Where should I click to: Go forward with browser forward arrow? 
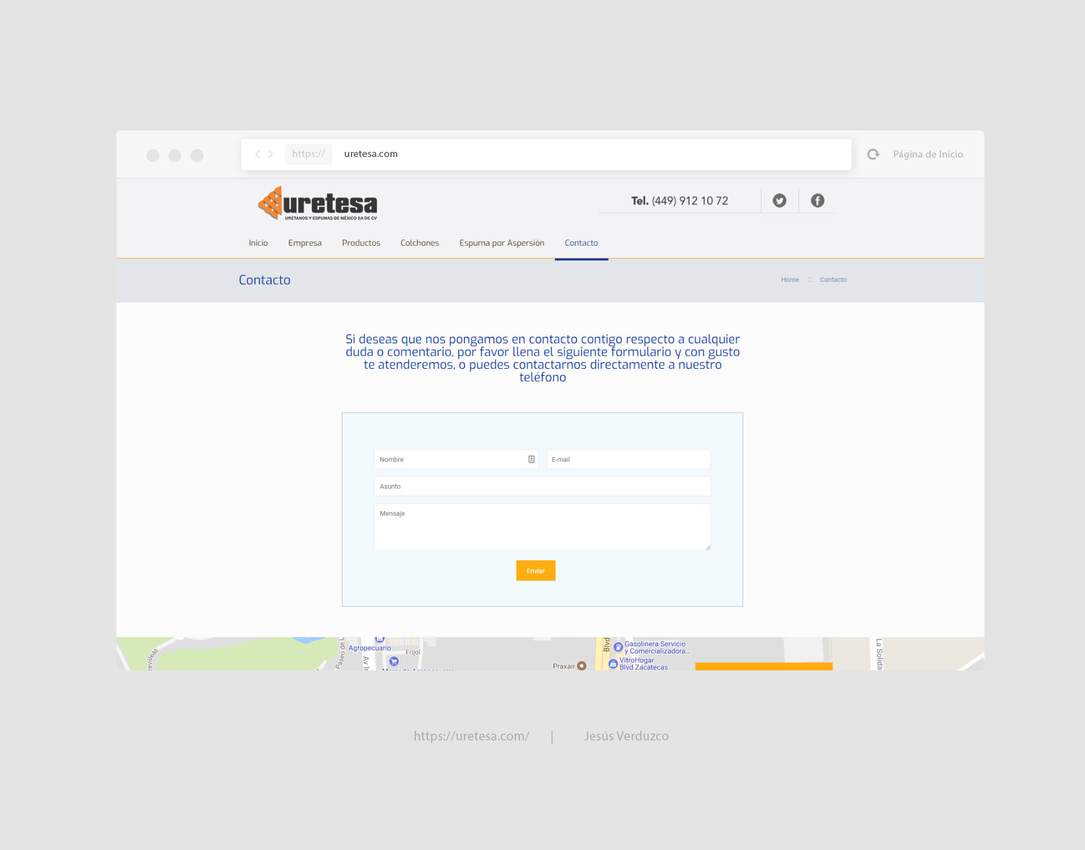(x=271, y=154)
